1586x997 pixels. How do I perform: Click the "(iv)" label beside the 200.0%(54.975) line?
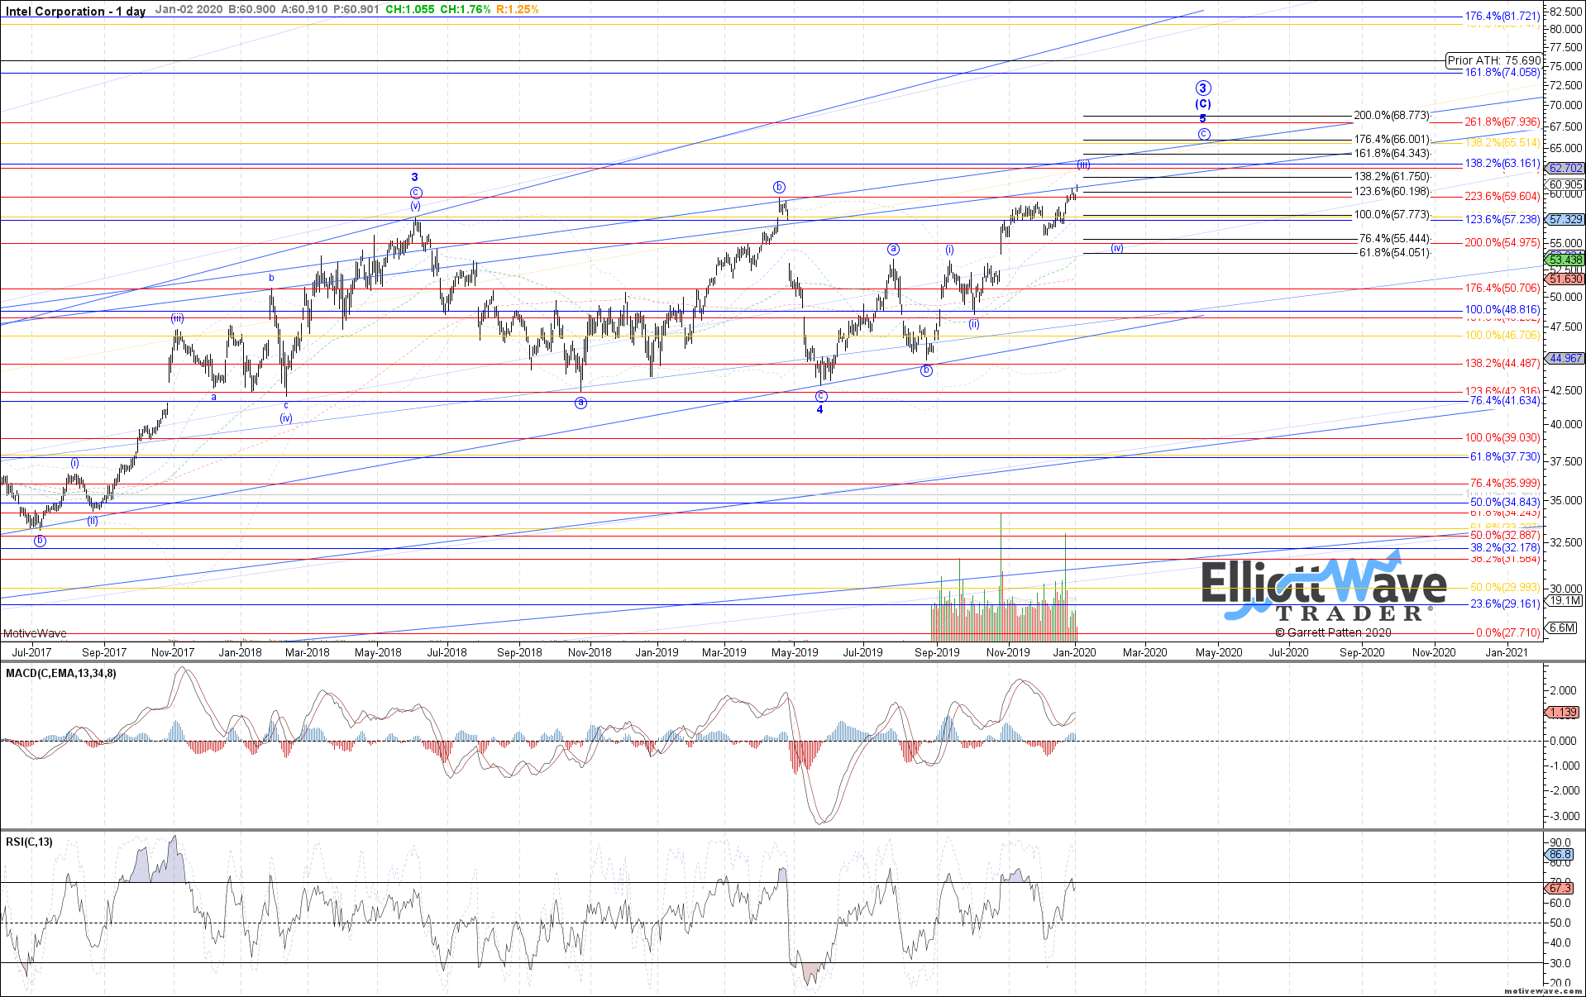[x=1117, y=248]
